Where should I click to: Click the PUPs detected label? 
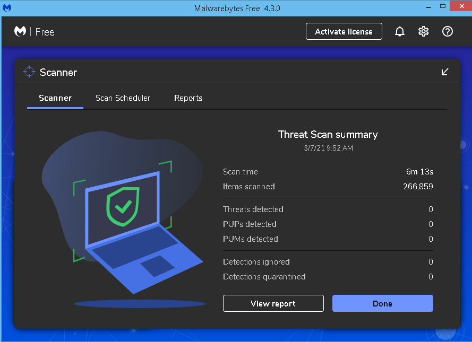[x=250, y=224]
